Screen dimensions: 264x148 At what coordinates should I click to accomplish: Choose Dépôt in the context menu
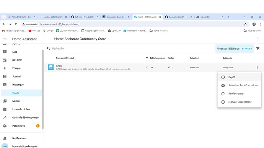click(x=239, y=77)
